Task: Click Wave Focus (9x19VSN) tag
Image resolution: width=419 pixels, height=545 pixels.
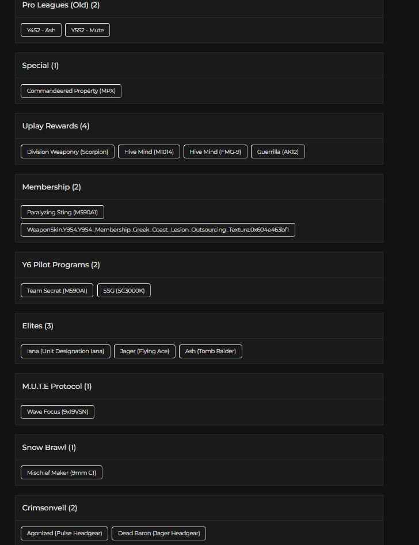Action: point(58,412)
